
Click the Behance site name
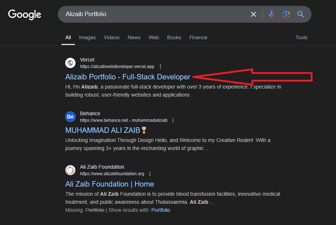pyautogui.click(x=90, y=113)
